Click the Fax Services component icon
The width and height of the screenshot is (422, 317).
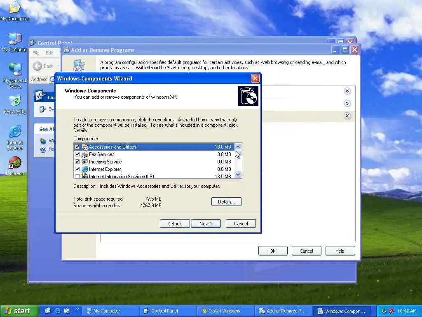85,154
